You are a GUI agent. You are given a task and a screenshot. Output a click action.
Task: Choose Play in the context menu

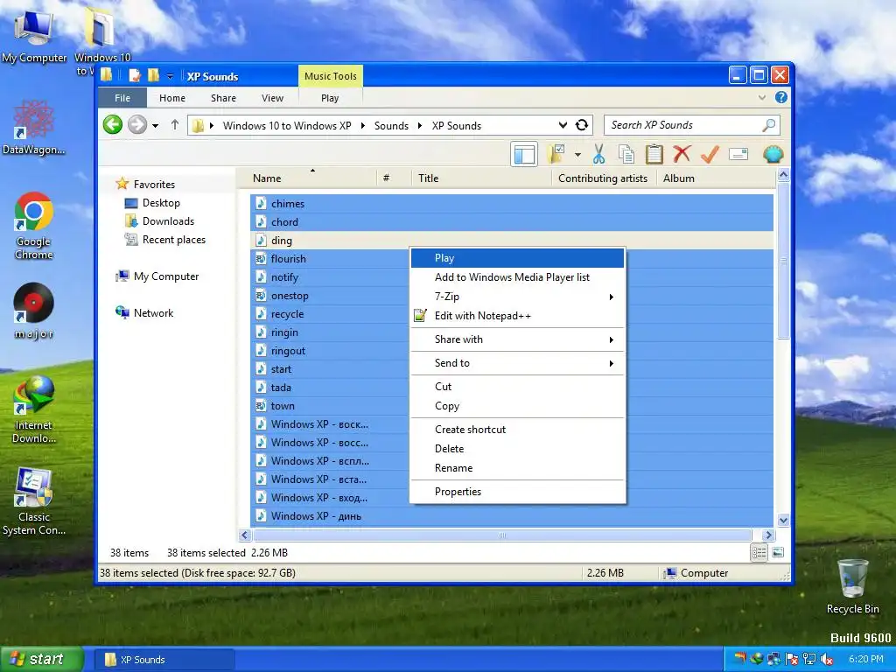(x=517, y=258)
